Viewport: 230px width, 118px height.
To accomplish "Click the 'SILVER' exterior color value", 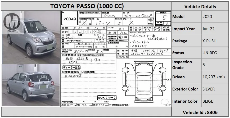I will tap(209, 89).
